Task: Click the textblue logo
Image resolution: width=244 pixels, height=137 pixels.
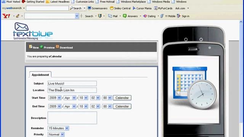Action: point(33,31)
